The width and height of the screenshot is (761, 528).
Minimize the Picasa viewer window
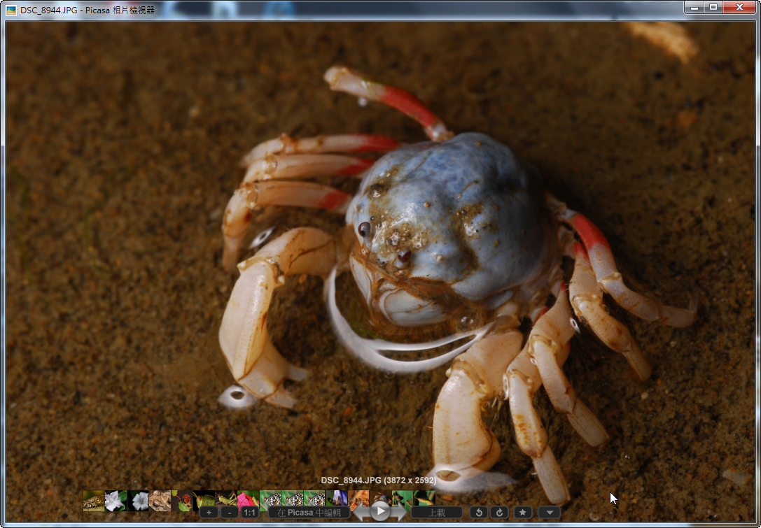point(694,7)
